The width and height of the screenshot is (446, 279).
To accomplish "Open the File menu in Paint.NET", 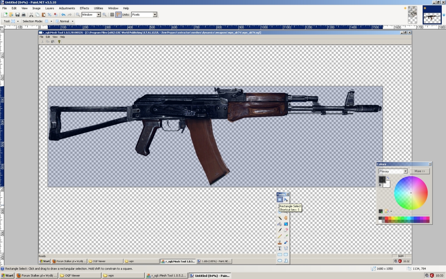I will pos(5,8).
